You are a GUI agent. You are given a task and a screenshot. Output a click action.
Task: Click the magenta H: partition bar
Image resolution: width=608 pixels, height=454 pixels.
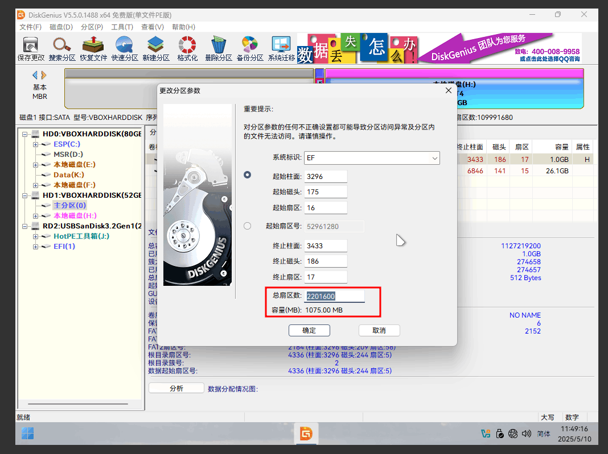[x=454, y=73]
